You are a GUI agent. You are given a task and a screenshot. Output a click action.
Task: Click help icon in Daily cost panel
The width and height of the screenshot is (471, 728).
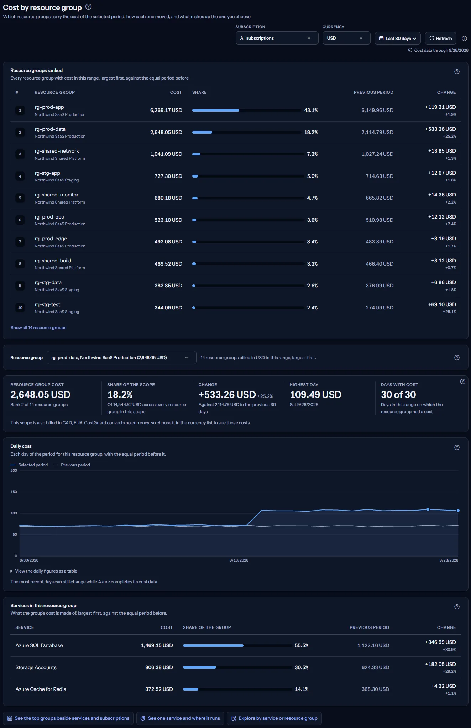(457, 447)
